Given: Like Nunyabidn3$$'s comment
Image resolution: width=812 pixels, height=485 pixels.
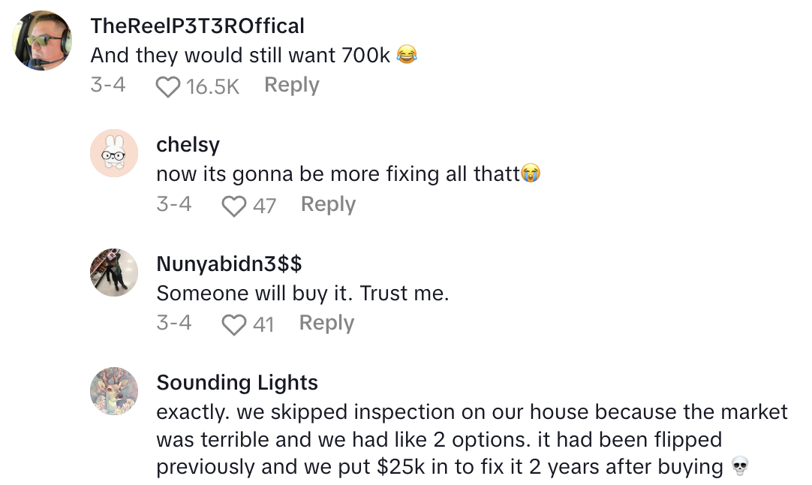Looking at the screenshot, I should (x=234, y=324).
